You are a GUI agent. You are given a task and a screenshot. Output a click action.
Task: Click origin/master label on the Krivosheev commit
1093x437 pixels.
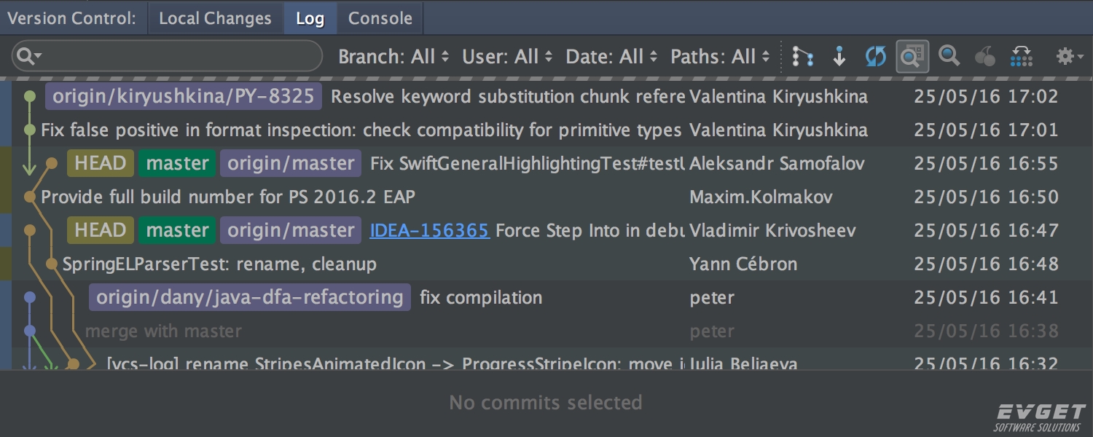[x=291, y=230]
